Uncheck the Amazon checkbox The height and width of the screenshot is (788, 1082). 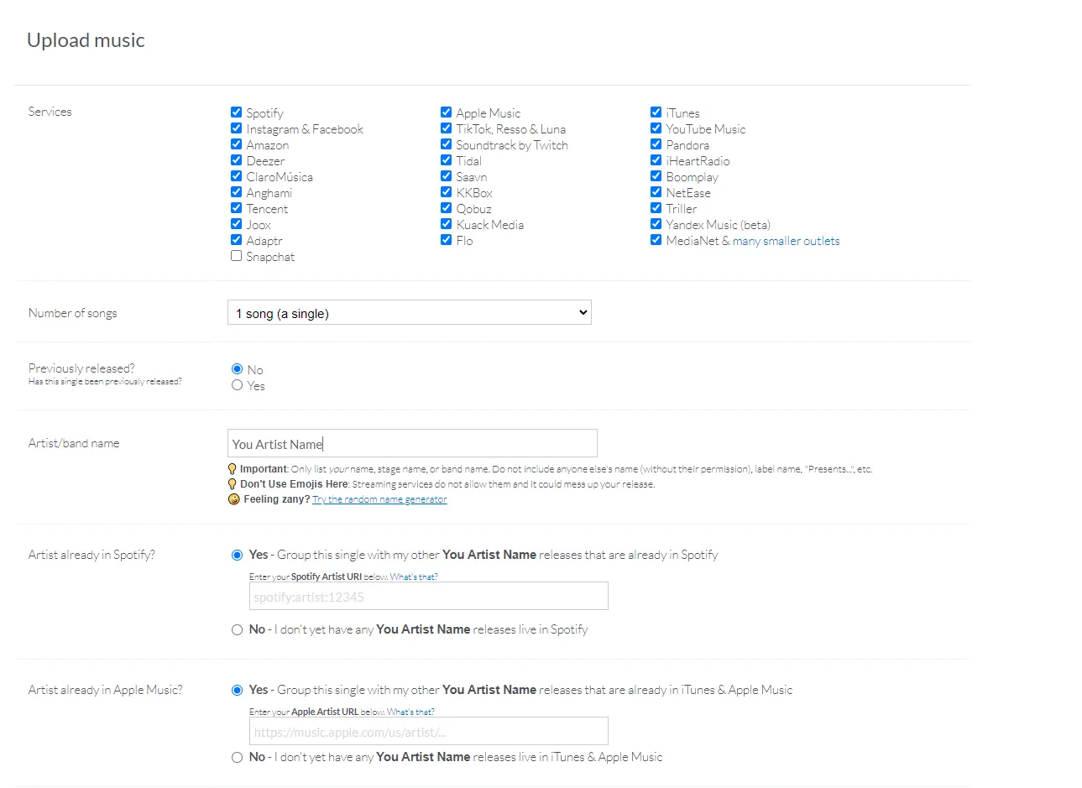coord(237,144)
